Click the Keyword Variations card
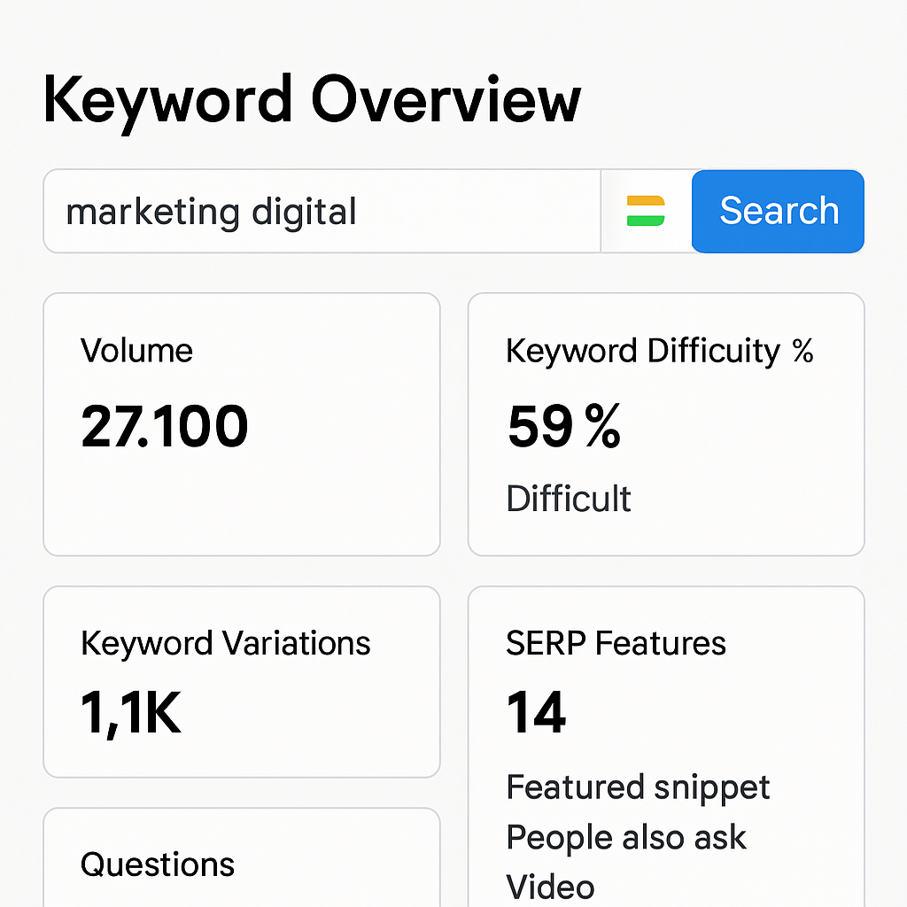 pyautogui.click(x=241, y=682)
